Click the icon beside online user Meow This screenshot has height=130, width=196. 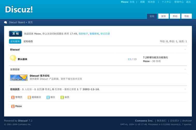coord(13,106)
